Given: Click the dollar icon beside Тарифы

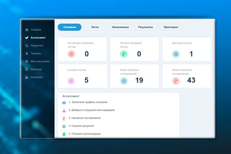Looking at the screenshot, I should (27, 54).
